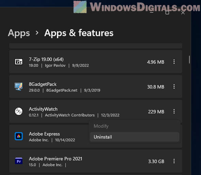Click the Apps & features breadcrumb title
The height and width of the screenshot is (175, 201).
click(x=79, y=33)
